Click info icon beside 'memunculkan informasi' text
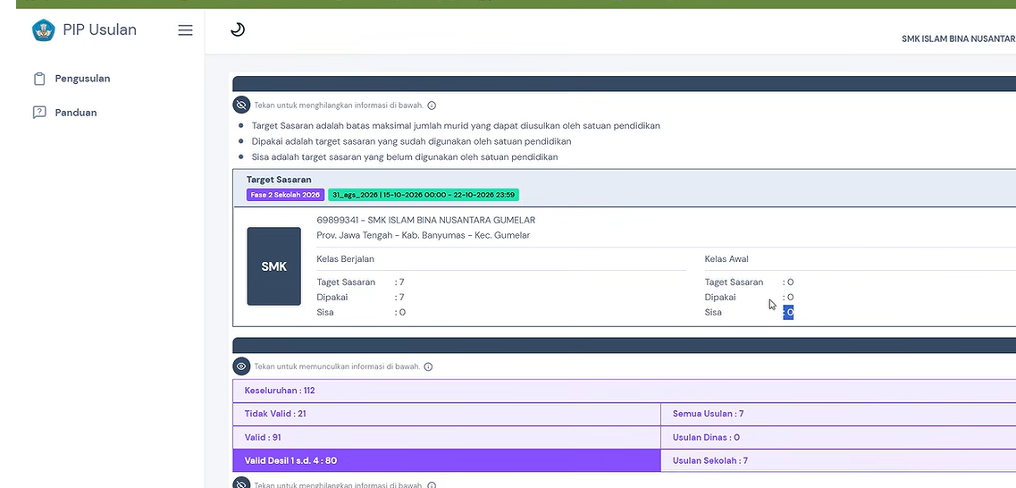 [x=428, y=366]
